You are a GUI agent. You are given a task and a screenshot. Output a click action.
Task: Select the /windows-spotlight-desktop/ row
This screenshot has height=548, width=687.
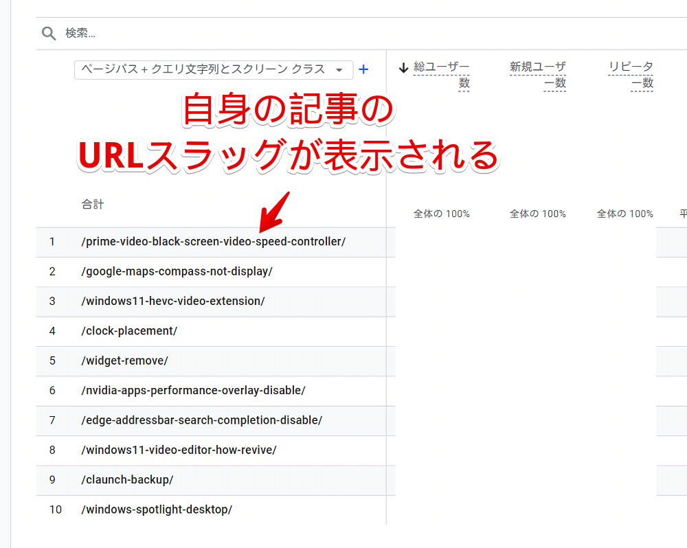(216, 510)
